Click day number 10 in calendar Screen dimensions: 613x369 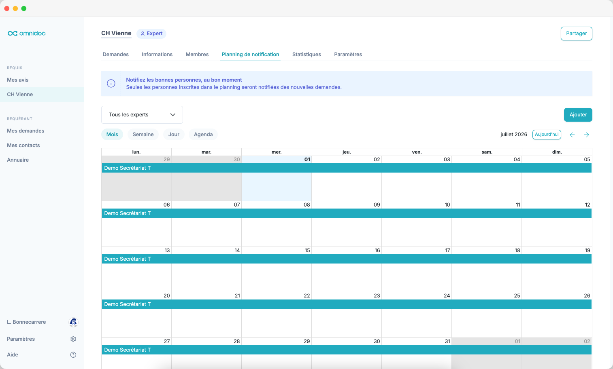click(x=447, y=205)
